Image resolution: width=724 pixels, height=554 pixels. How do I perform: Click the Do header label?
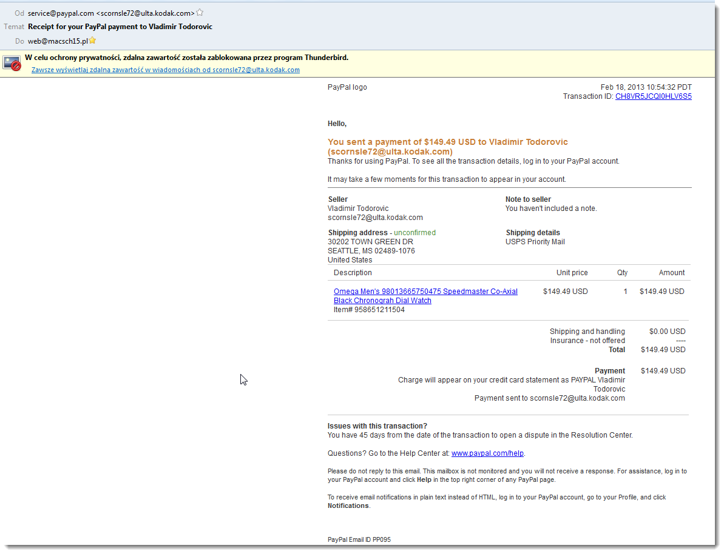pos(19,41)
